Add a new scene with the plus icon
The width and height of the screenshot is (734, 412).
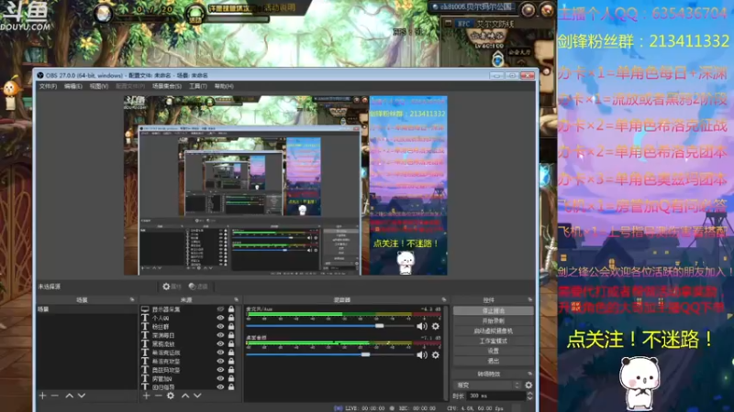(42, 396)
